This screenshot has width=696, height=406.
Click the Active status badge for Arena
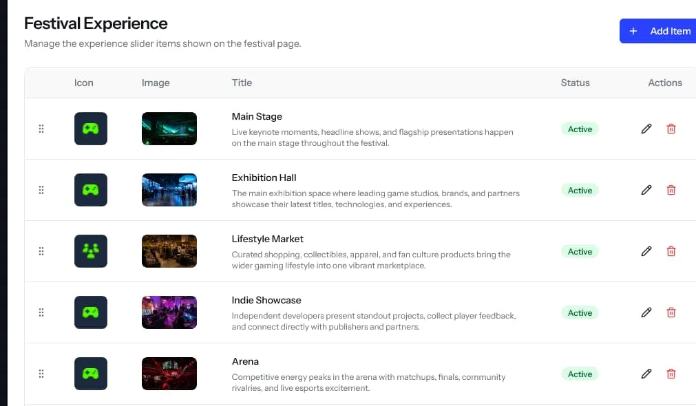click(580, 374)
